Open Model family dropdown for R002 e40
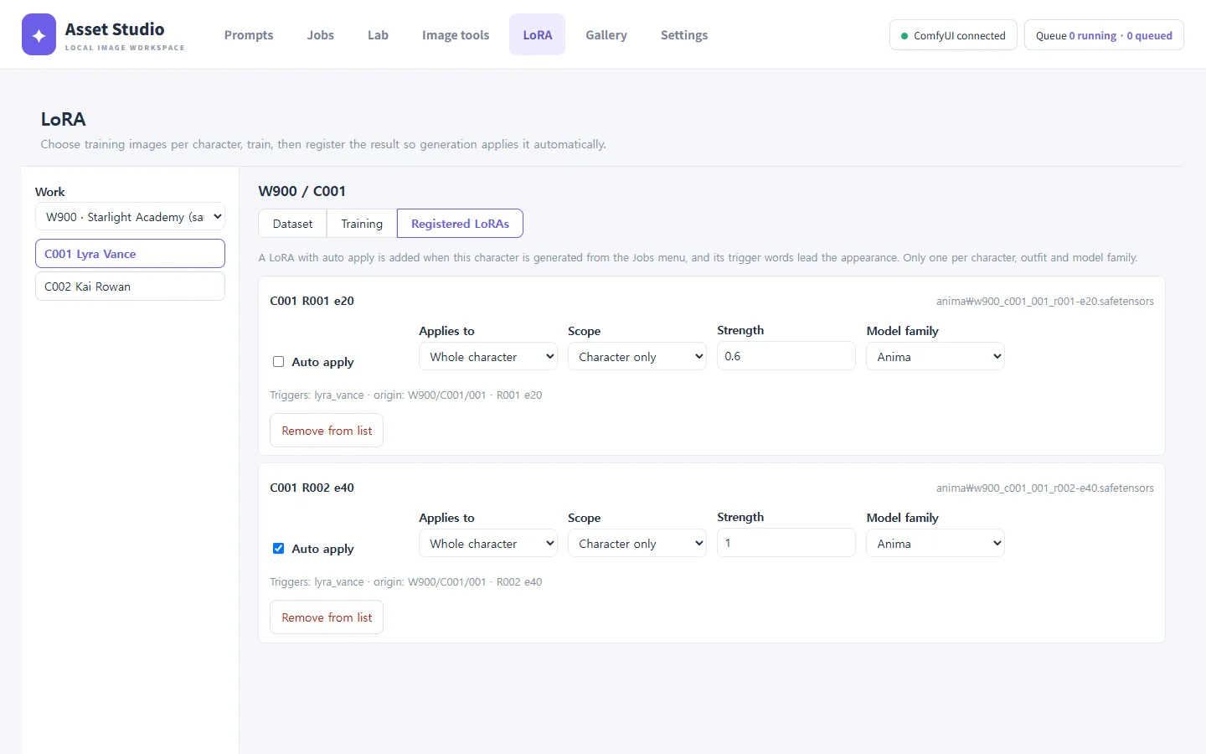The height and width of the screenshot is (754, 1206). point(935,544)
